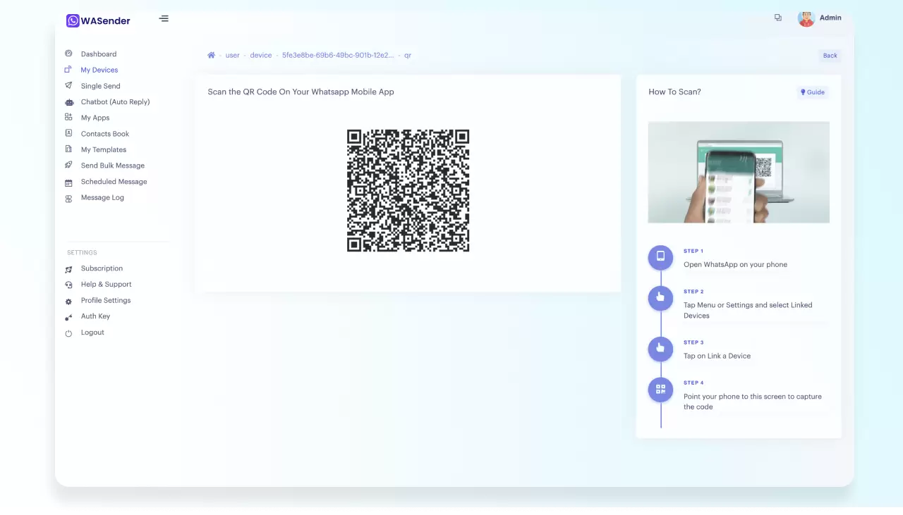Click the WhatsApp QR code image

point(408,190)
